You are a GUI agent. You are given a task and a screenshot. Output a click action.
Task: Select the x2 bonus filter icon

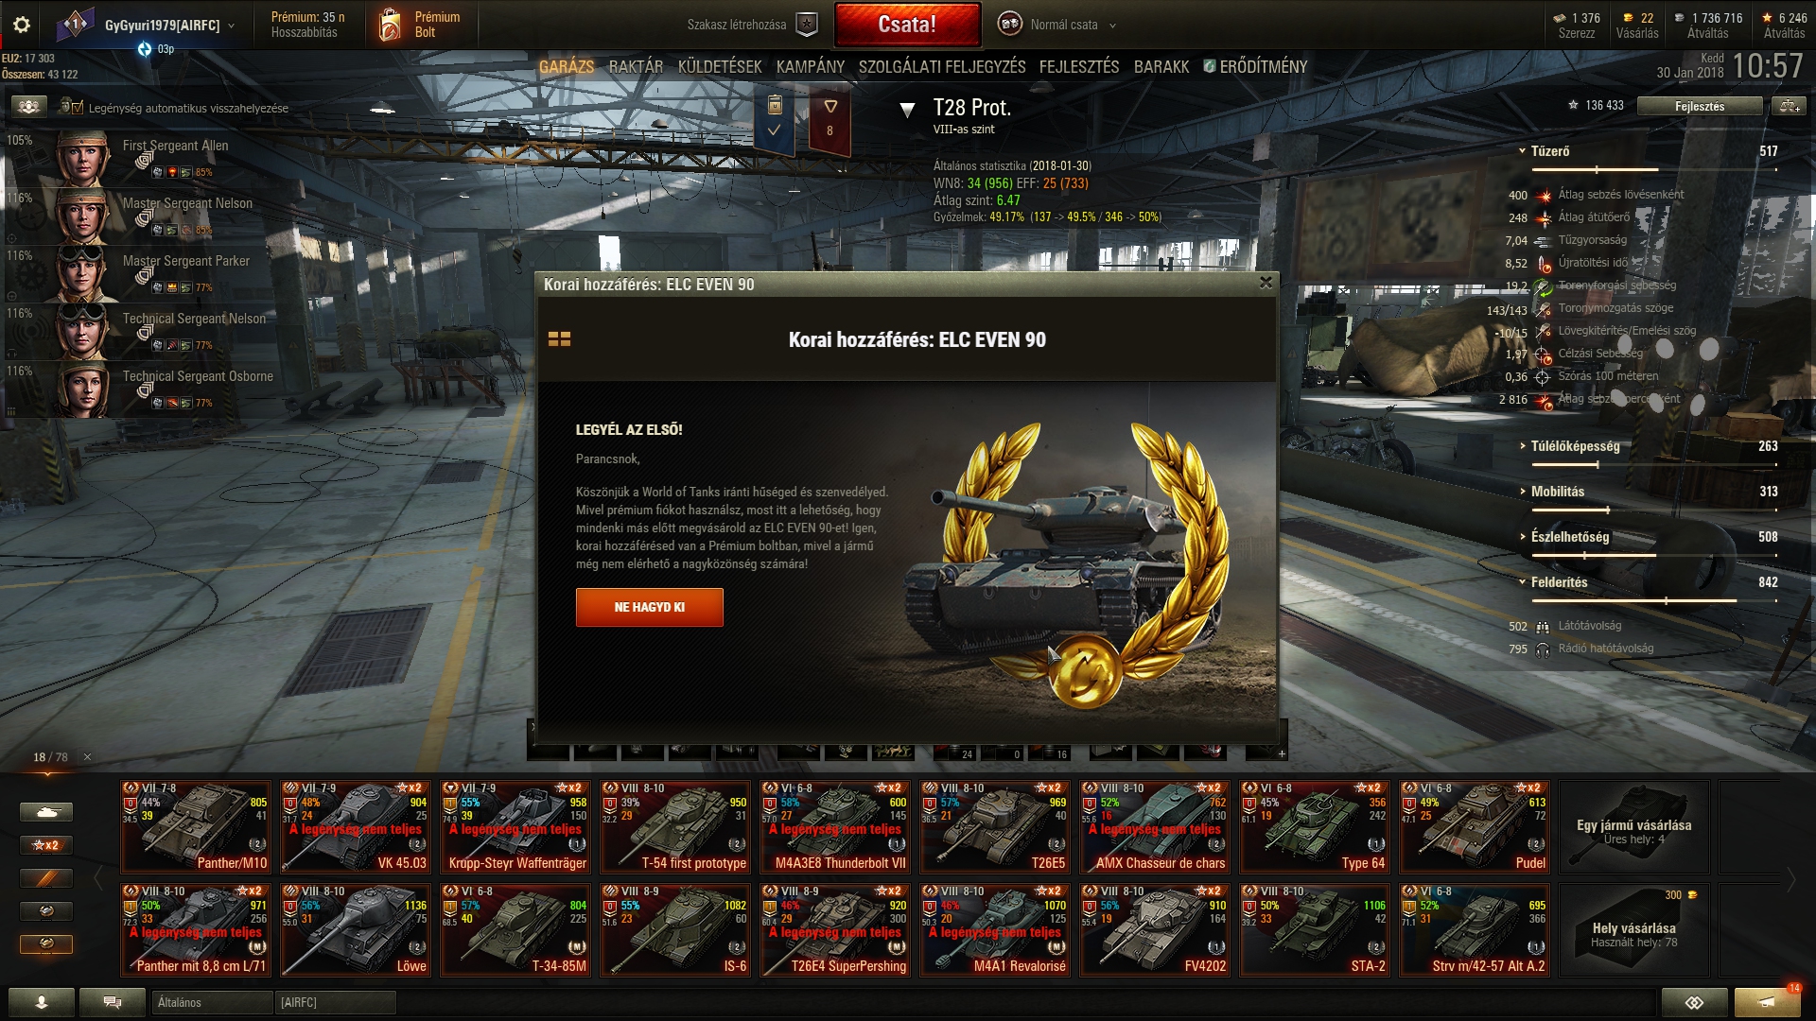[45, 845]
